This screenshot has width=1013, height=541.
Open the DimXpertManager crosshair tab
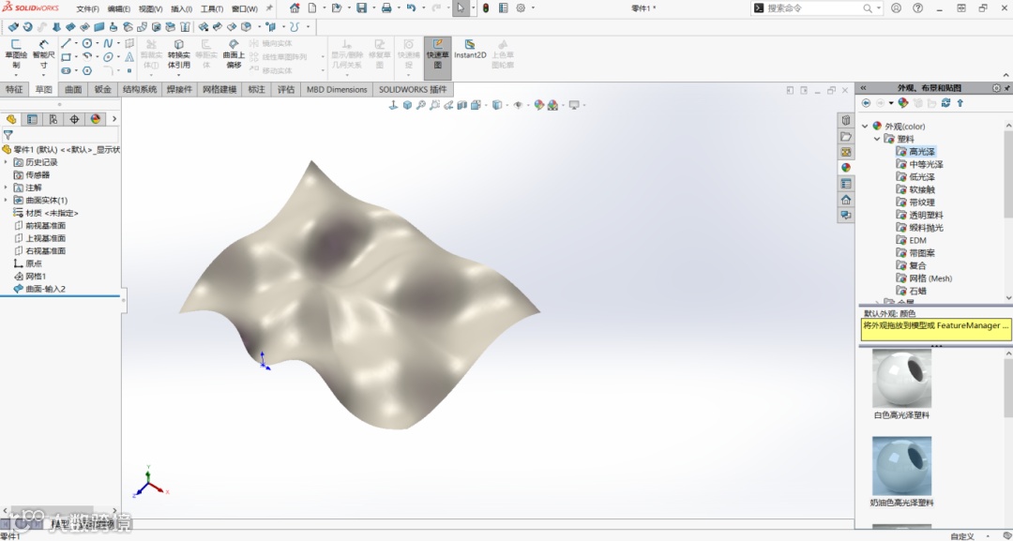coord(74,119)
